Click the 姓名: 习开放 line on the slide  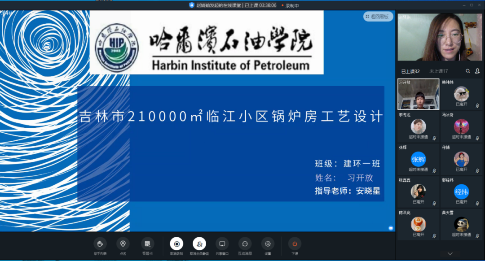point(344,178)
